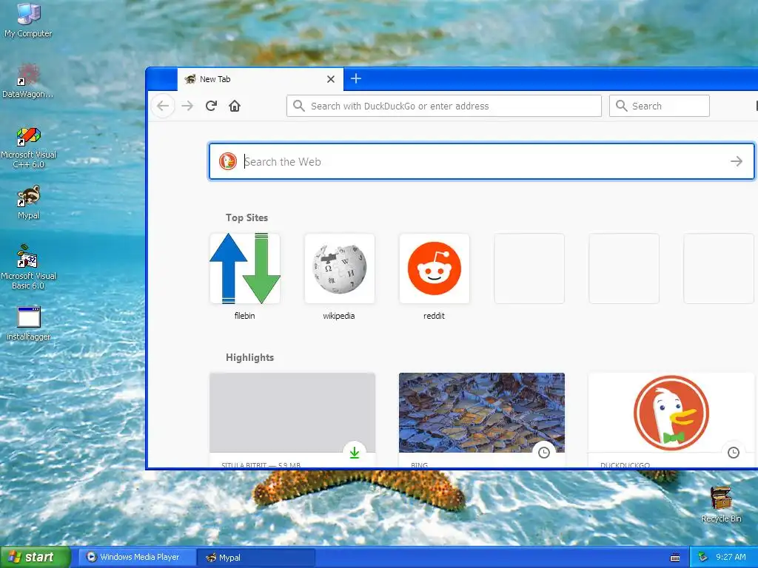Screen dimensions: 758x568
Task: Click the DuckDuckGo logo in search box
Action: click(228, 161)
